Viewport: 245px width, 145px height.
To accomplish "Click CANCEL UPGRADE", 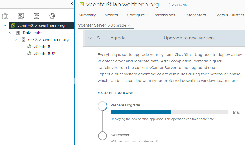I will pyautogui.click(x=116, y=93).
